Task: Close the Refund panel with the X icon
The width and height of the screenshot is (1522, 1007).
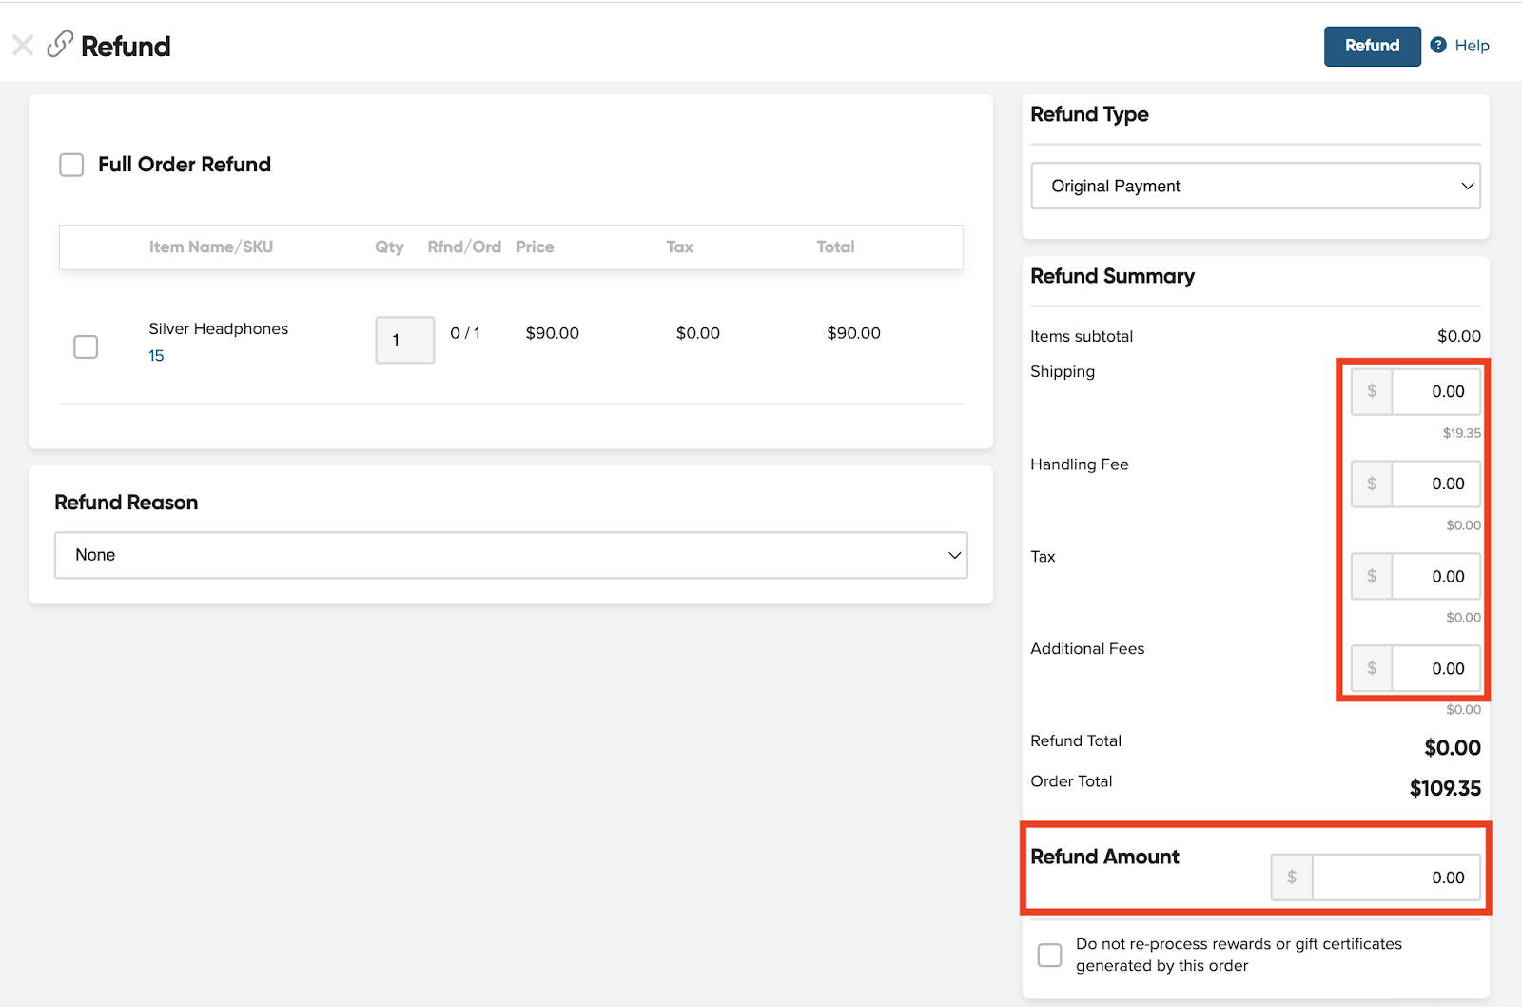Action: coord(23,46)
